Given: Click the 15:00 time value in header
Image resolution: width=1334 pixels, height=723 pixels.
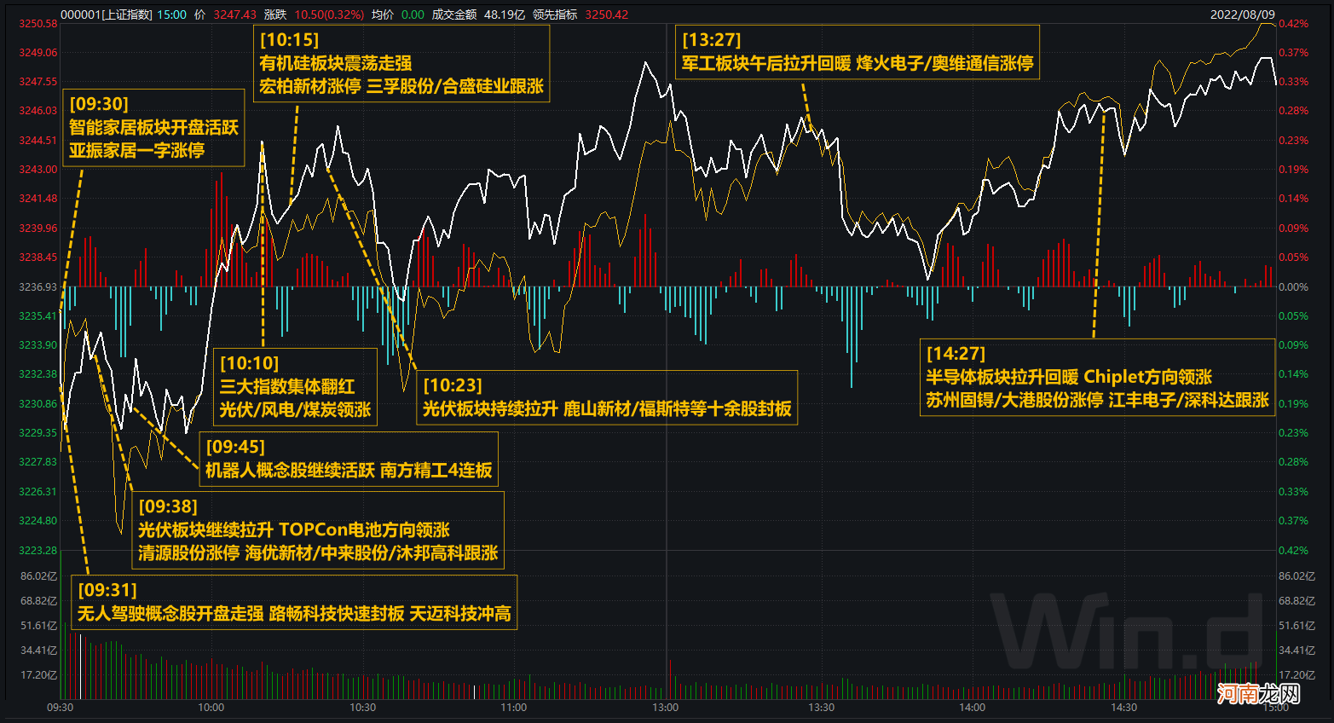Looking at the screenshot, I should point(172,14).
